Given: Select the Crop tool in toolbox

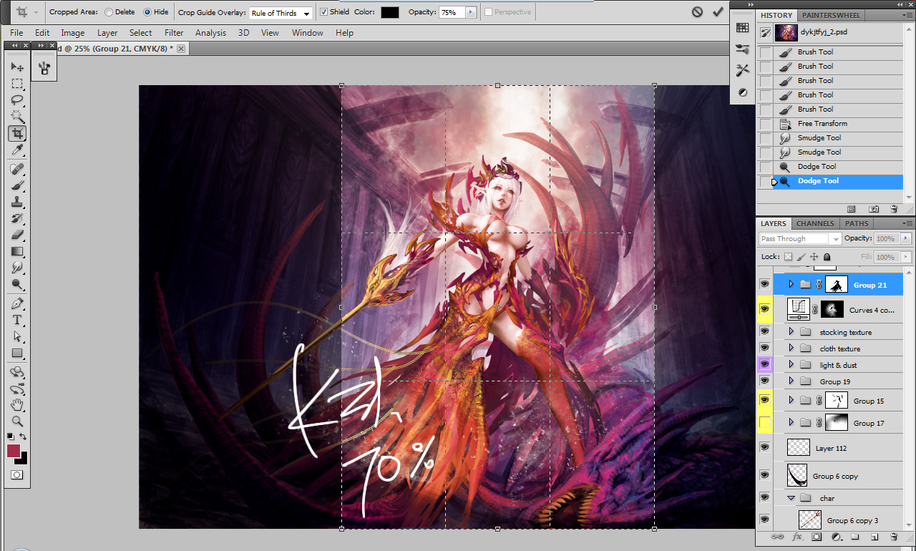Looking at the screenshot, I should pyautogui.click(x=17, y=133).
